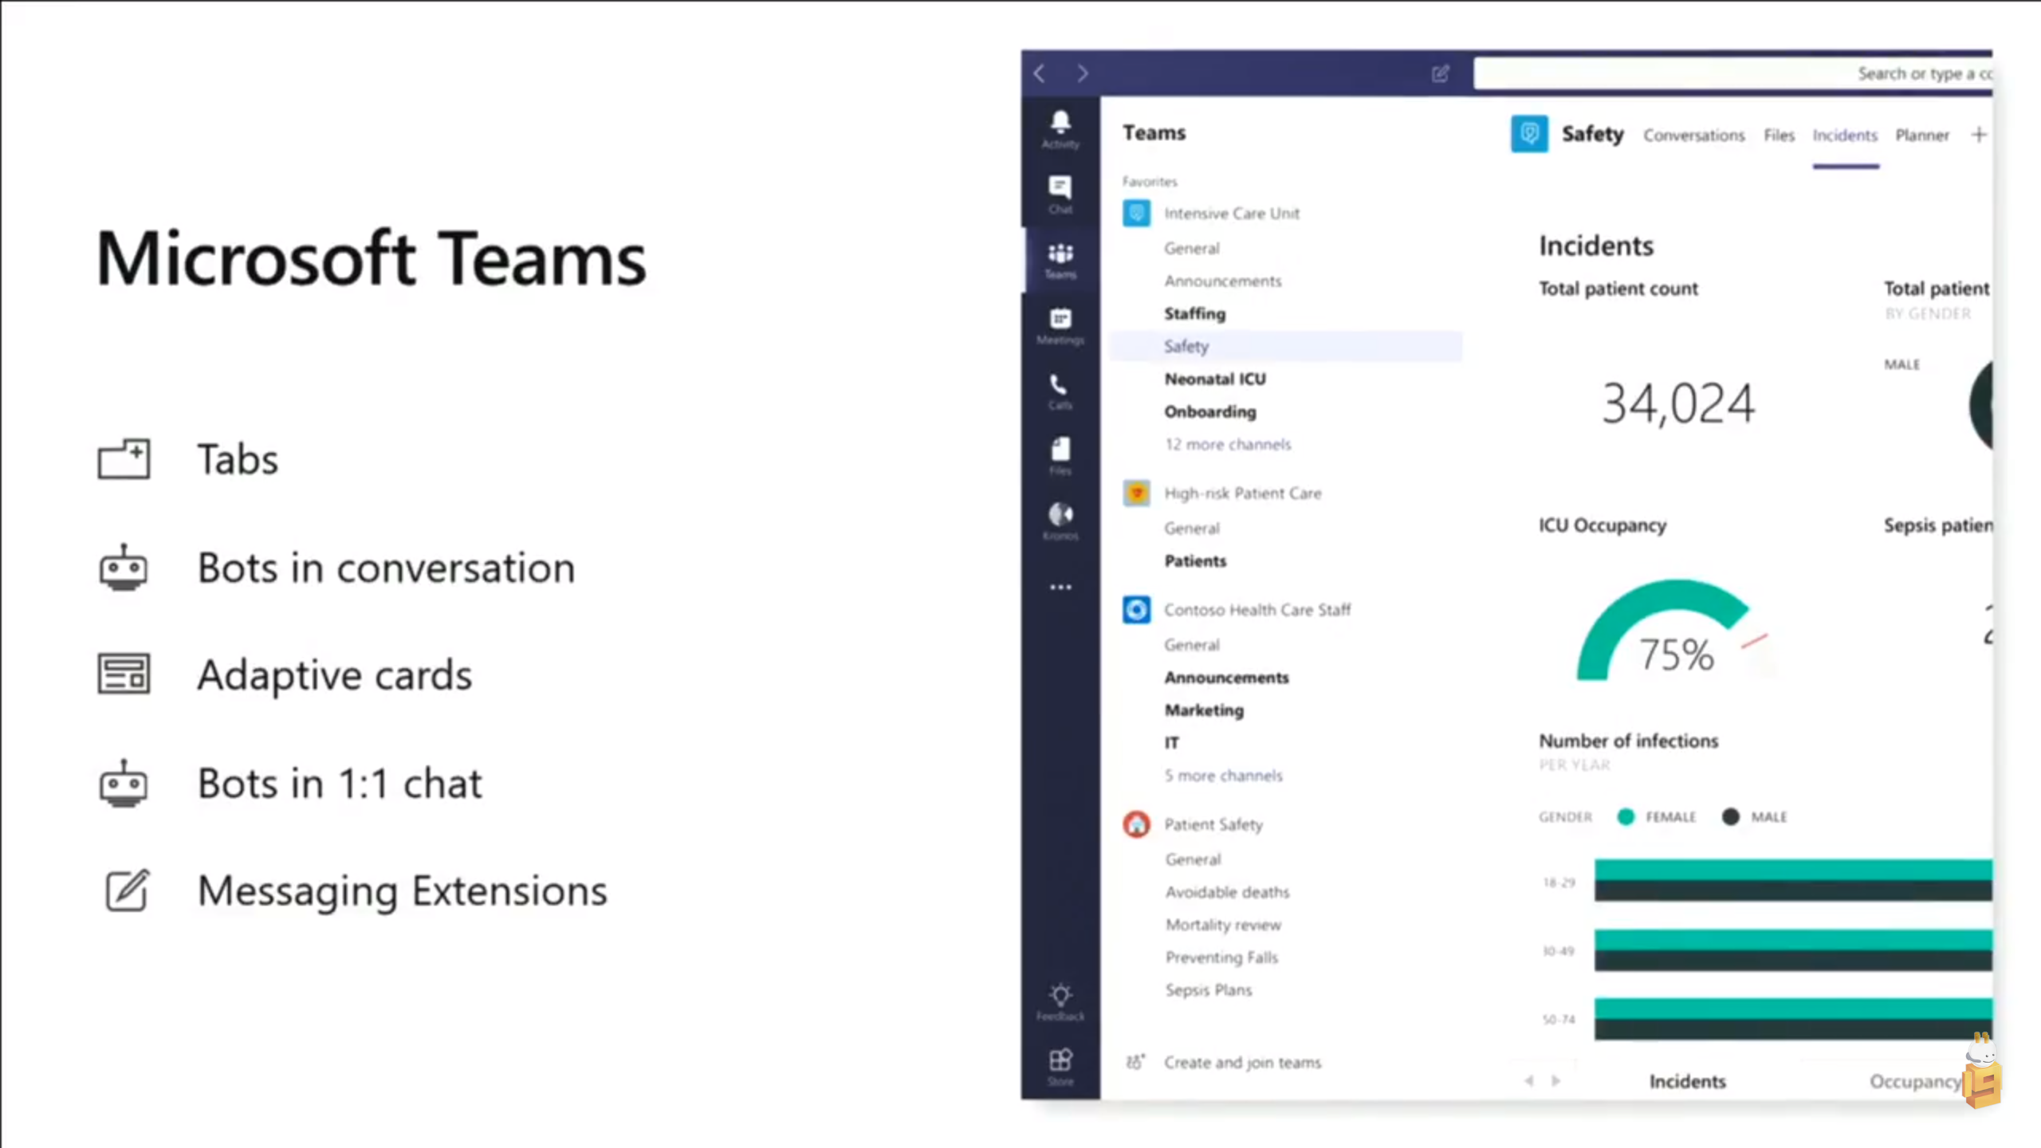Expand 12 more channels
The image size is (2041, 1148).
point(1227,445)
